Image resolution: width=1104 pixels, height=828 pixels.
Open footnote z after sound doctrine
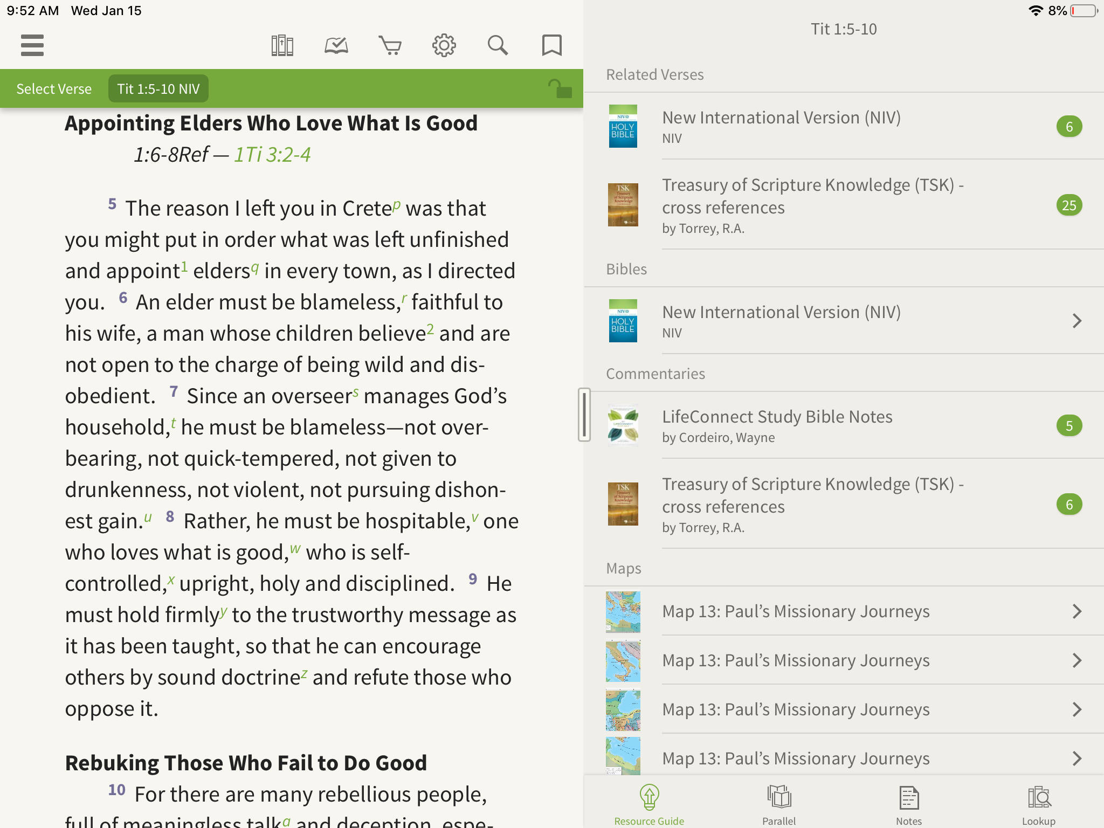pos(305,673)
